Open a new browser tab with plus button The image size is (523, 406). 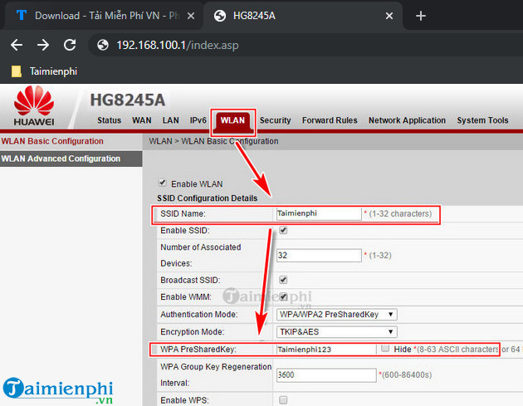421,16
